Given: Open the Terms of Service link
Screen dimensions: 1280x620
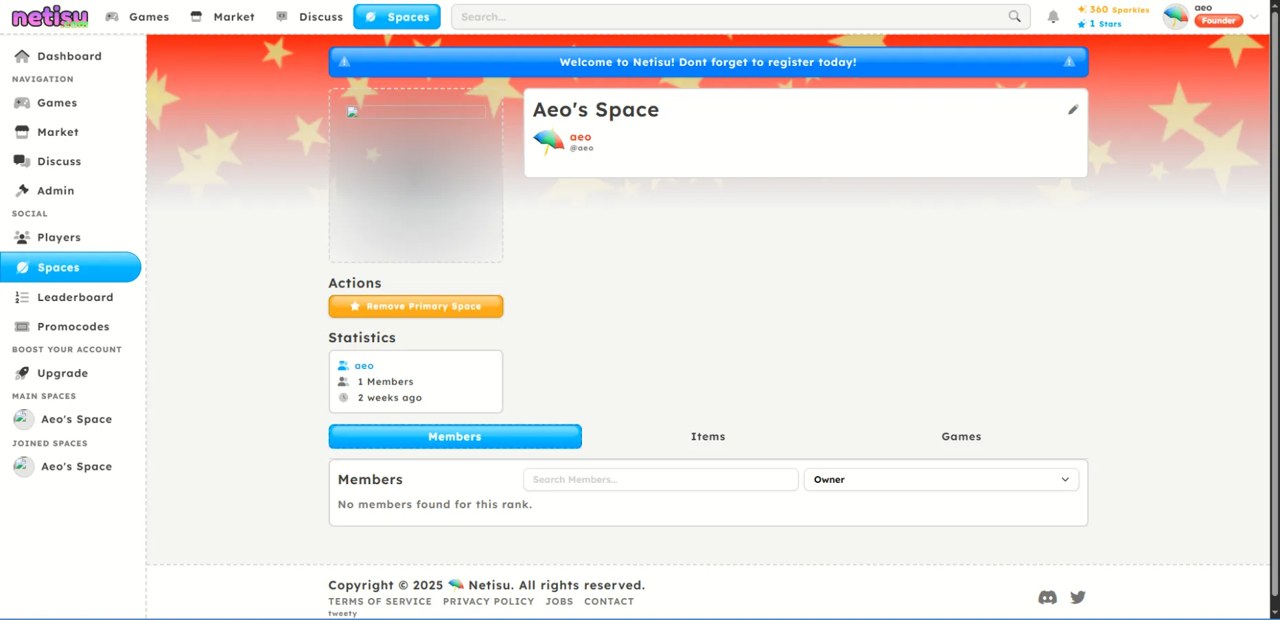Looking at the screenshot, I should pyautogui.click(x=380, y=601).
